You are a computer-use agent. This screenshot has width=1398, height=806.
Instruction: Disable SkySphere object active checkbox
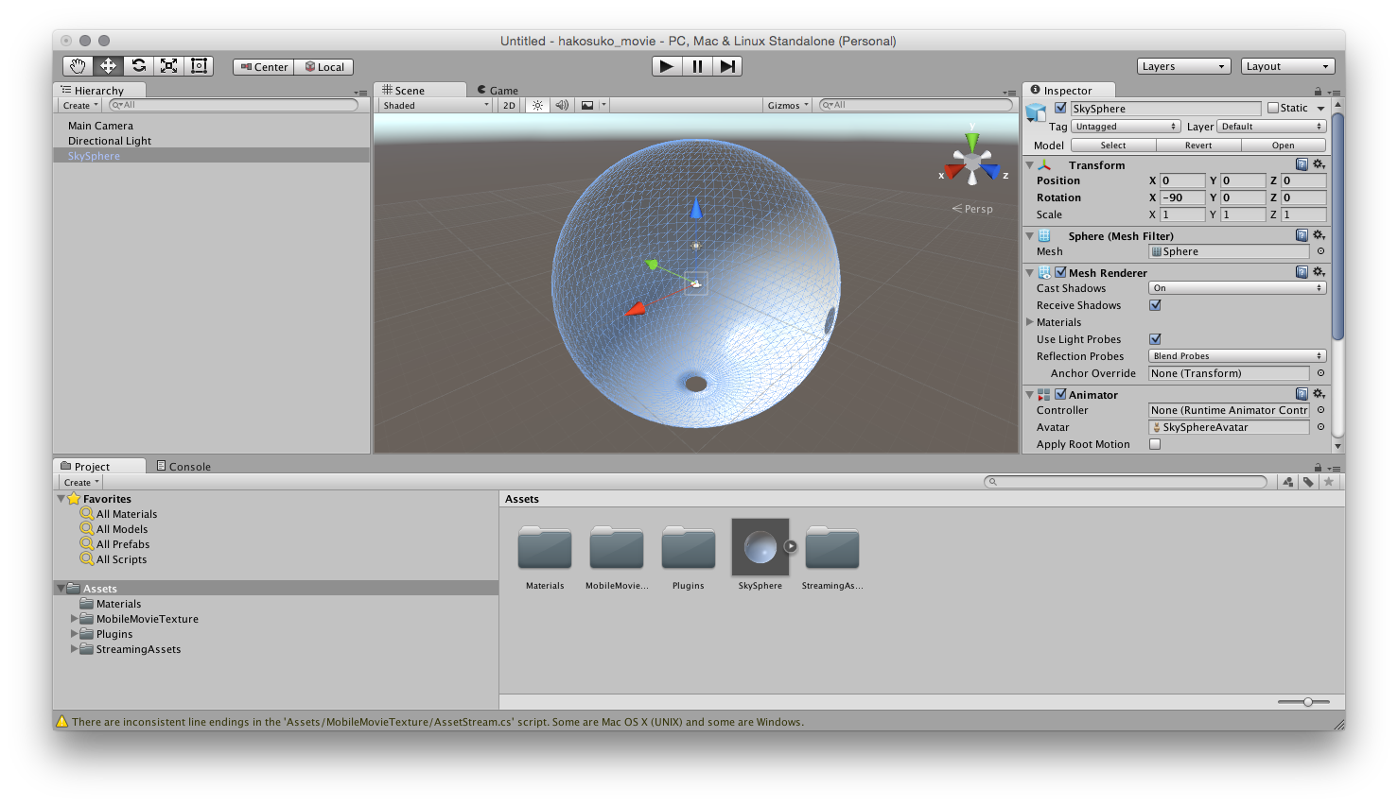point(1060,108)
